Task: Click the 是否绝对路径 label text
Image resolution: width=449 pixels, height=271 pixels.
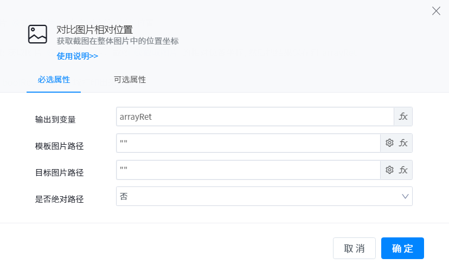Action: point(60,199)
